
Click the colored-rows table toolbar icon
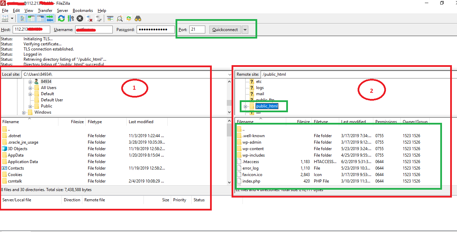110,18
